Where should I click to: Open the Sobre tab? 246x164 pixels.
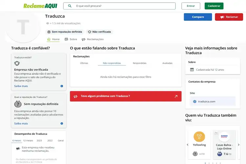point(71,39)
